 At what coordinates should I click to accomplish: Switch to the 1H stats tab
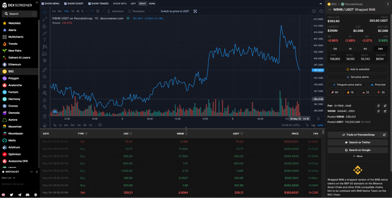[350, 49]
